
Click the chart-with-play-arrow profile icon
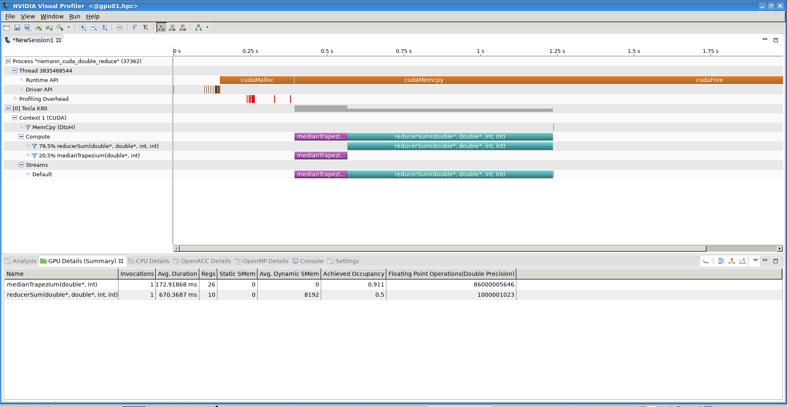[x=39, y=27]
